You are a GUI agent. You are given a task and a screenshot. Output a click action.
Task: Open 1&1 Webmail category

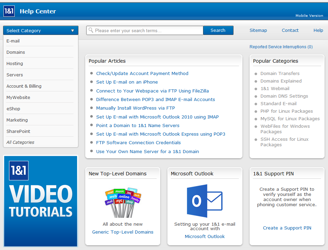tap(275, 88)
